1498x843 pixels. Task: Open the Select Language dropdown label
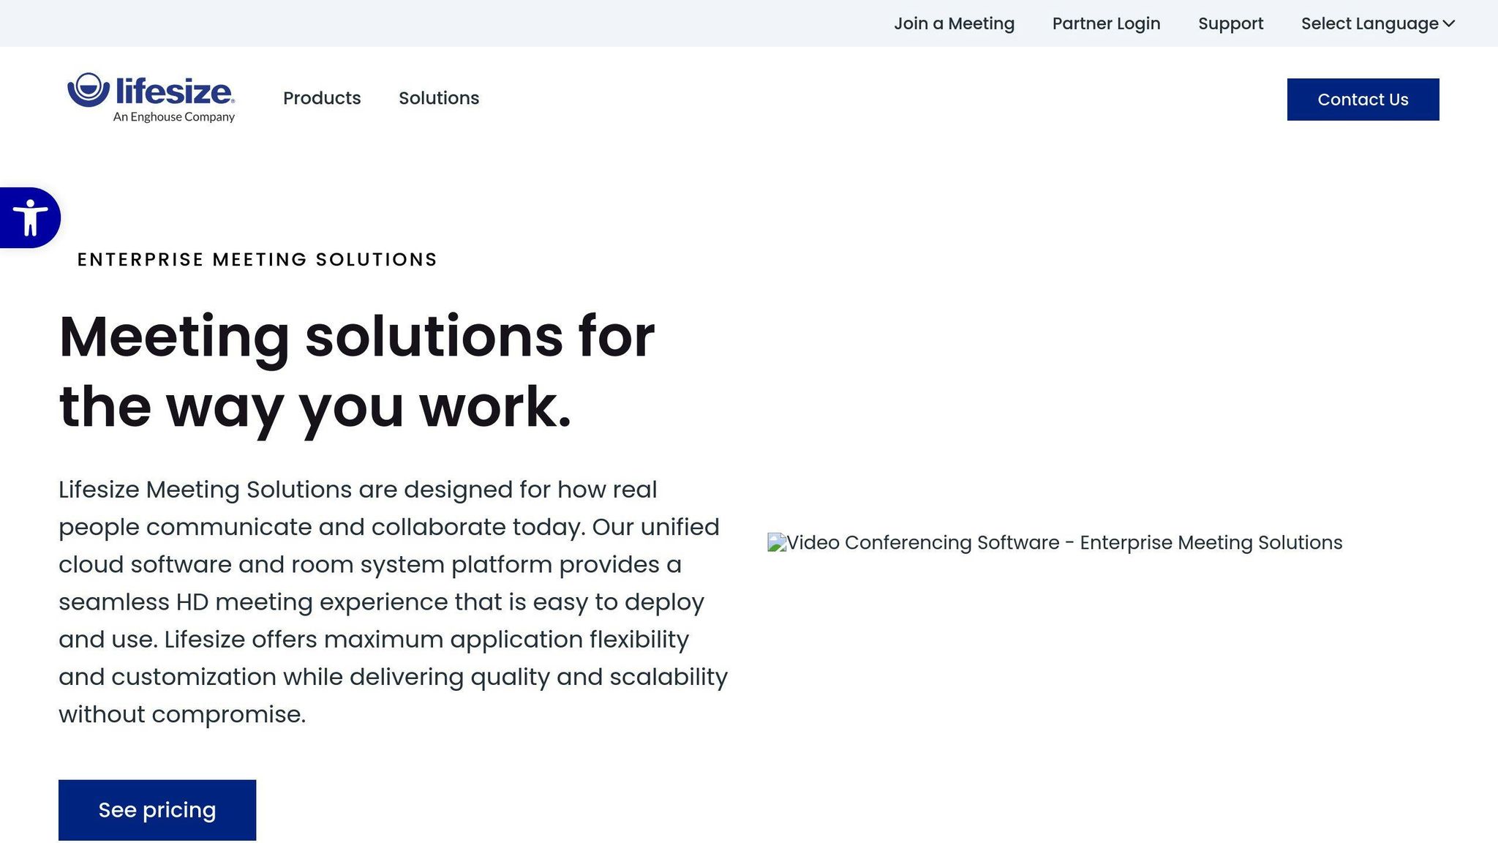click(1369, 23)
